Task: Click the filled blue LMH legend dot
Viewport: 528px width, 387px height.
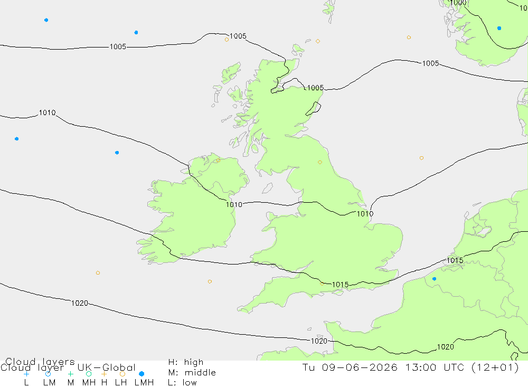Action: 142,374
